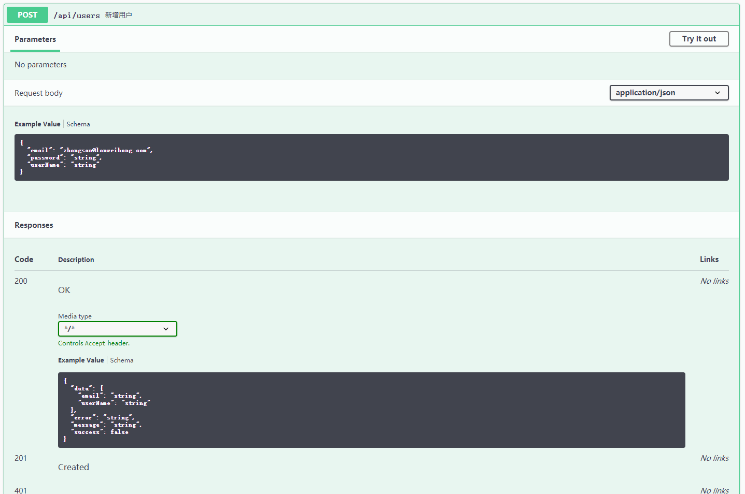Click the POST method badge

[27, 14]
